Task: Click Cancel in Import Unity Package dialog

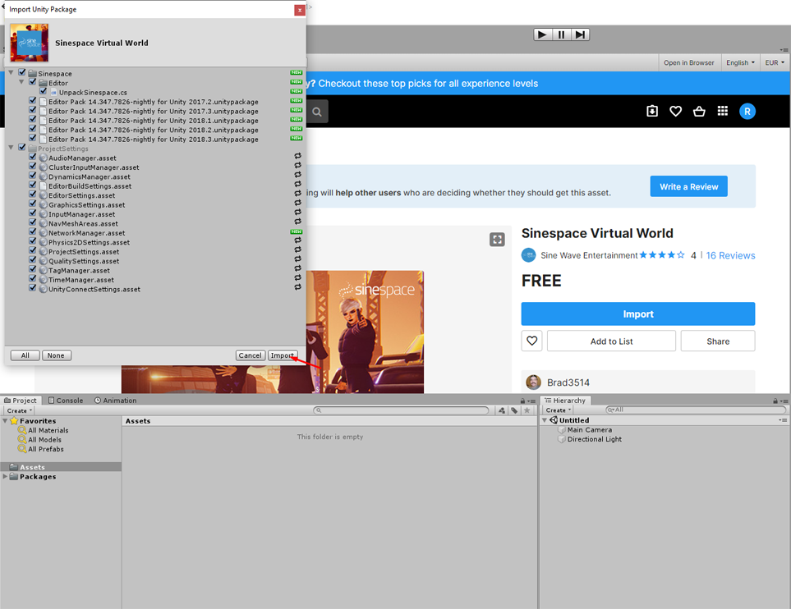Action: click(x=251, y=355)
